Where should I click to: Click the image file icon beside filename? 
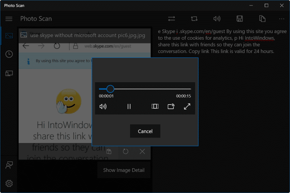24,35
